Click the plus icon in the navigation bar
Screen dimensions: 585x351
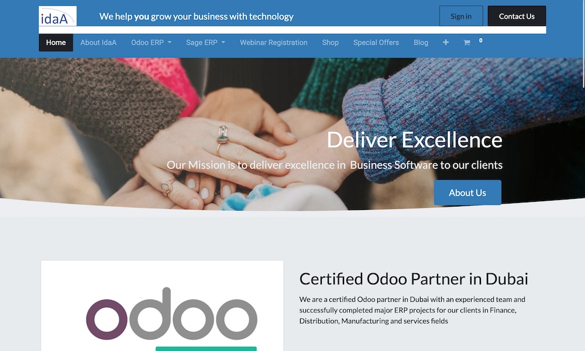pyautogui.click(x=445, y=43)
